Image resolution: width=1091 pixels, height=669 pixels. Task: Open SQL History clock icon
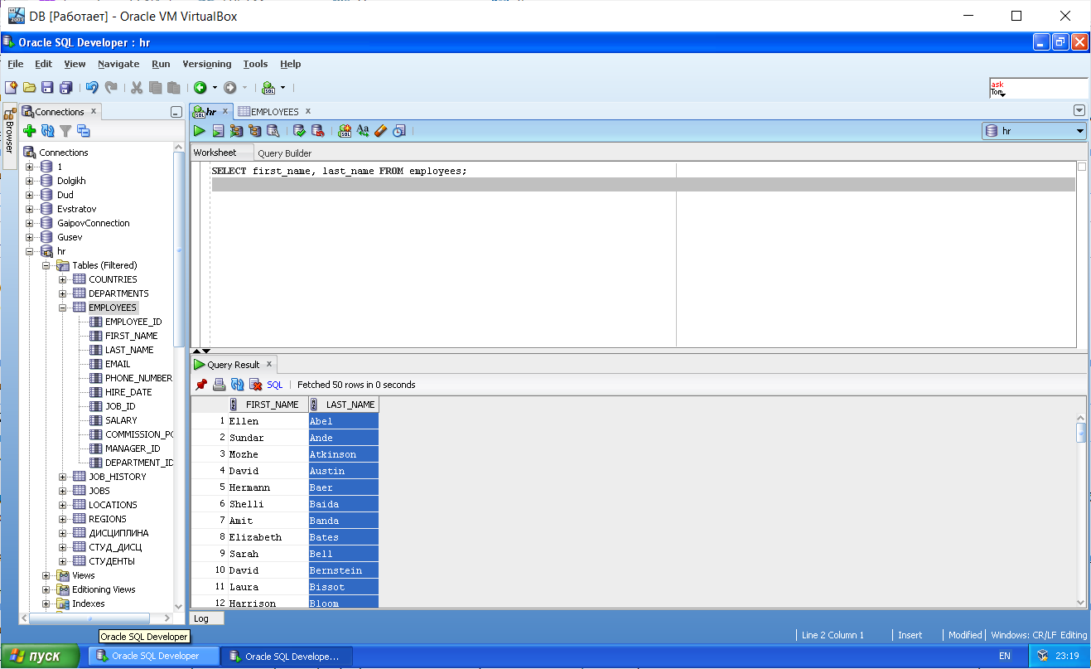tap(399, 130)
